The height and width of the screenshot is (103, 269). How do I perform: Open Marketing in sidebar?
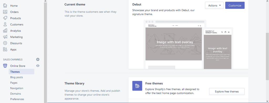[x=17, y=37]
